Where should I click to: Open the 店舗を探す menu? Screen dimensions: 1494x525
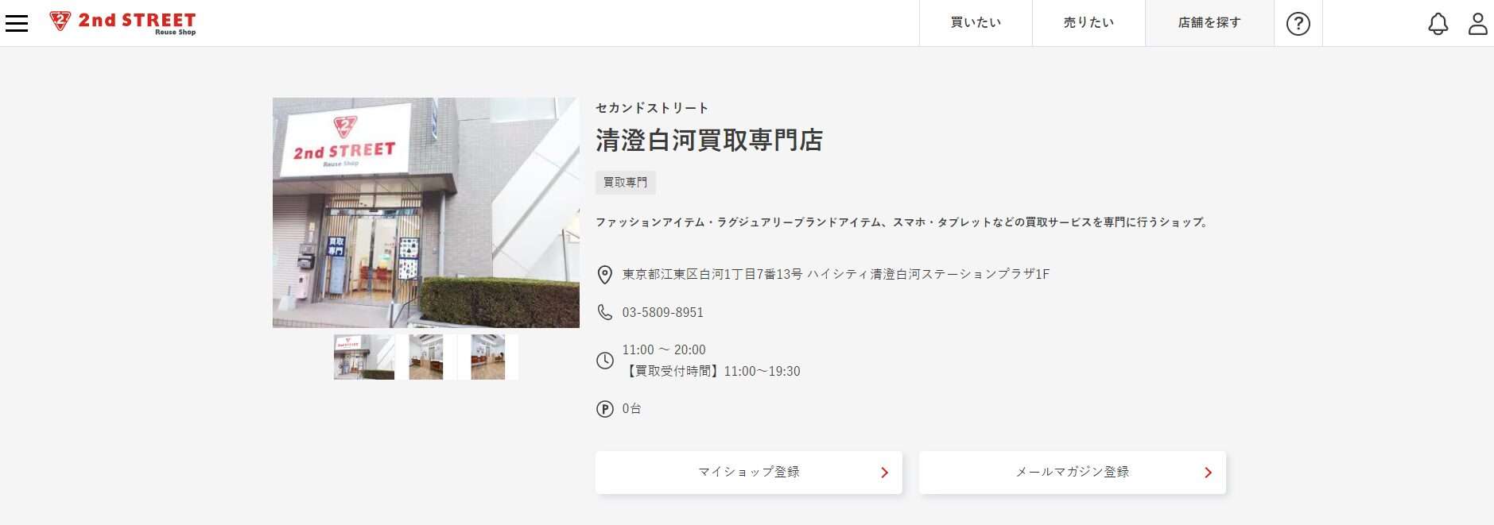1209,23
